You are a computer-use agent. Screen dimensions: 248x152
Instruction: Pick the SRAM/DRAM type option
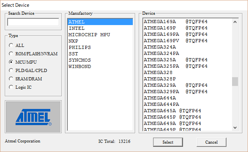coord(11,79)
